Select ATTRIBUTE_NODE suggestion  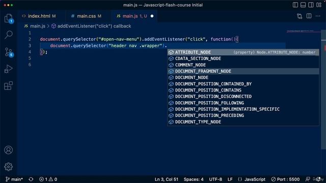(x=243, y=52)
